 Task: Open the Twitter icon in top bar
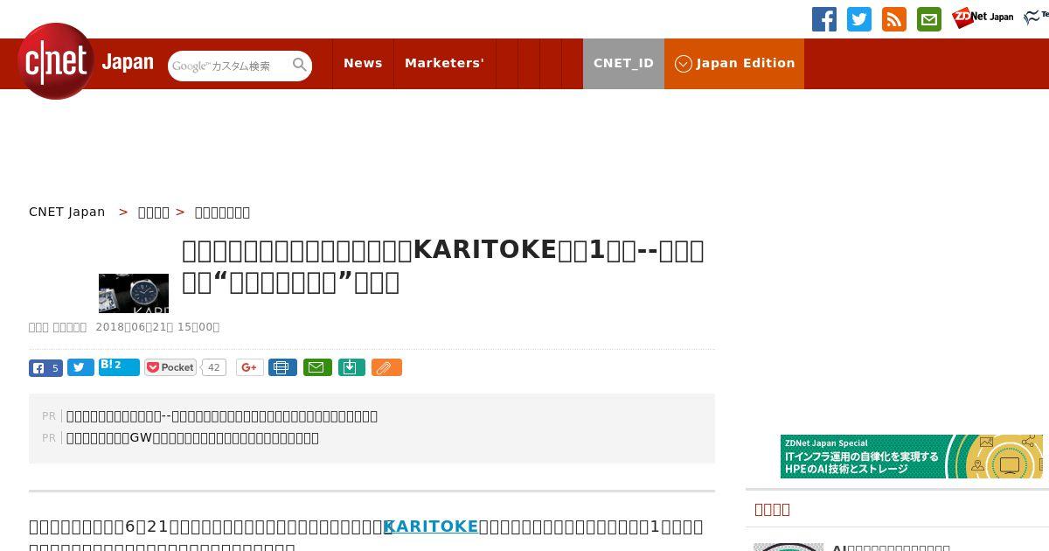click(x=859, y=19)
